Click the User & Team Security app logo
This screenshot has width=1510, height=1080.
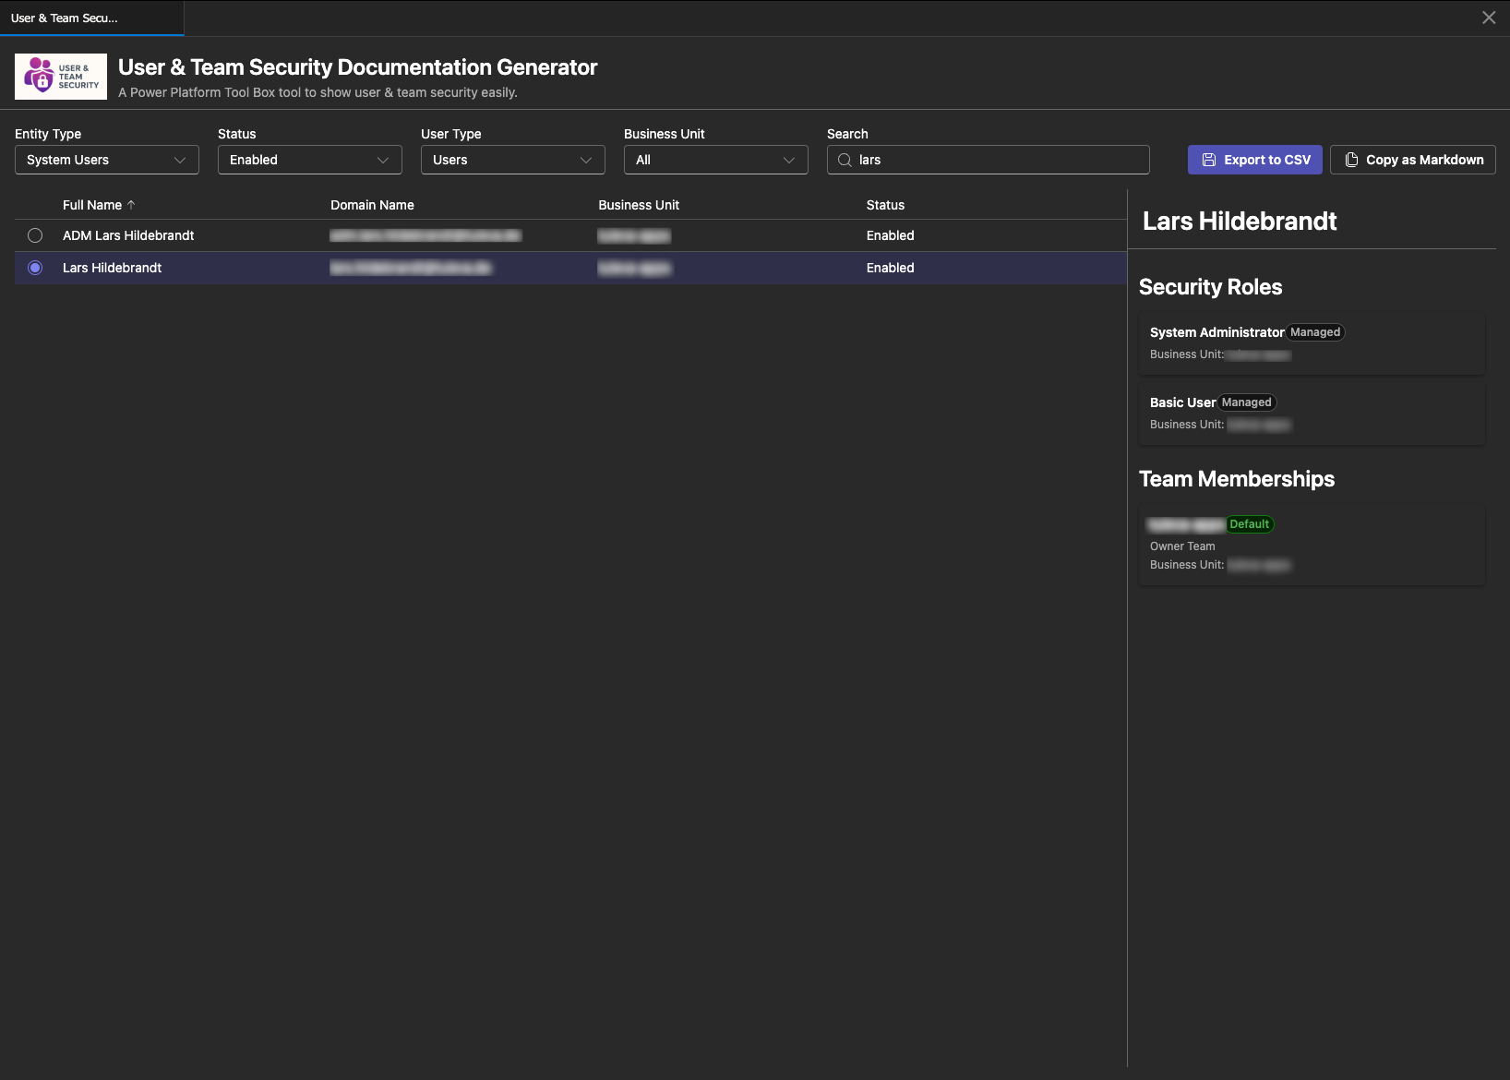(x=60, y=76)
